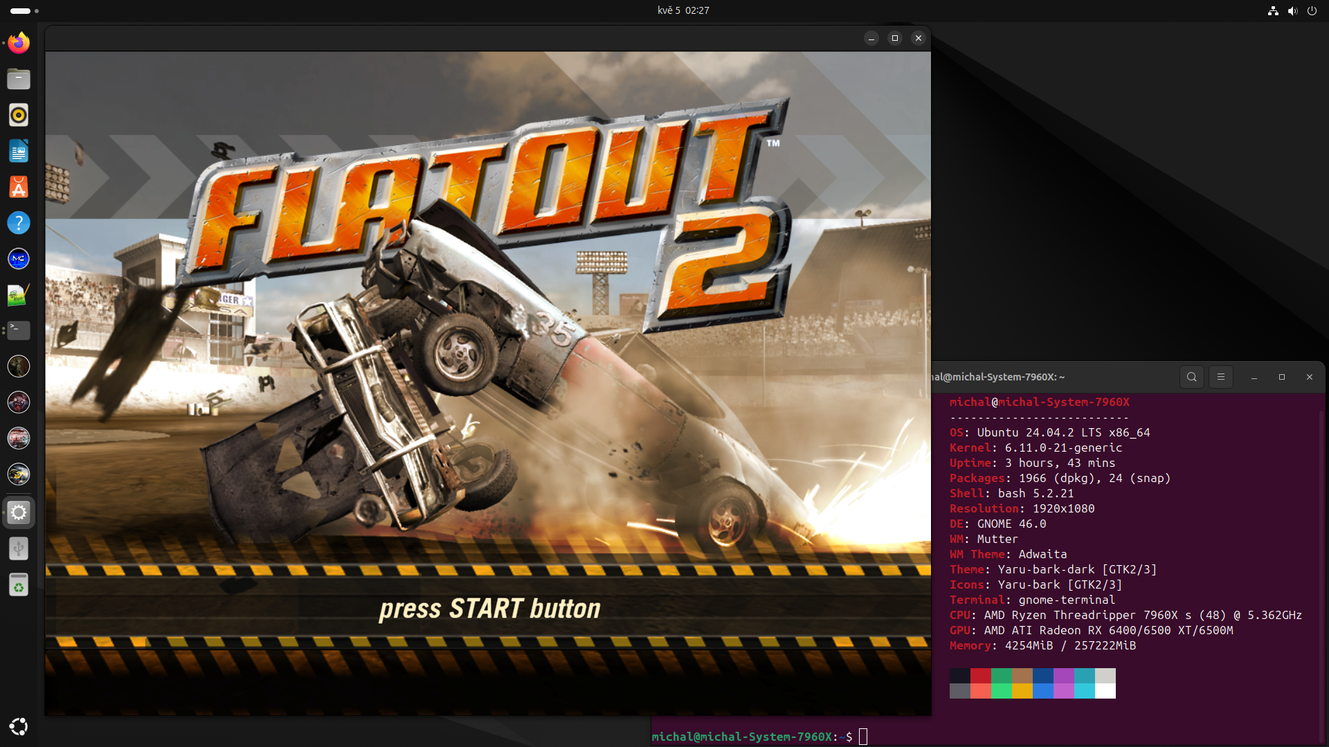The image size is (1329, 747).
Task: Open Settings gear in the dock
Action: [x=19, y=513]
